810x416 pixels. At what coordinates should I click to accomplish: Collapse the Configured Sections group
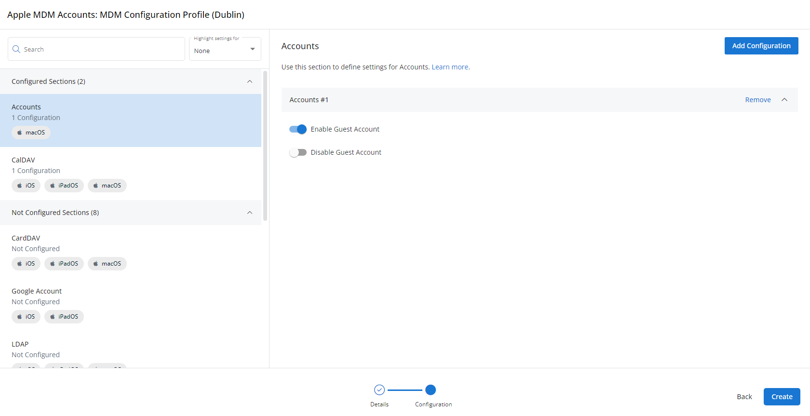250,81
